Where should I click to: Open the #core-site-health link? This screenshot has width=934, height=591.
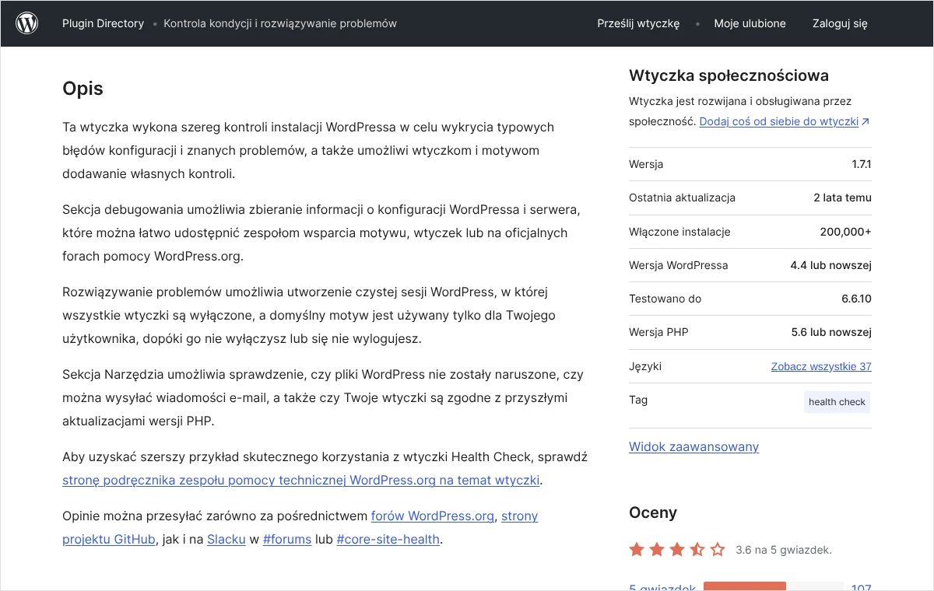[388, 540]
